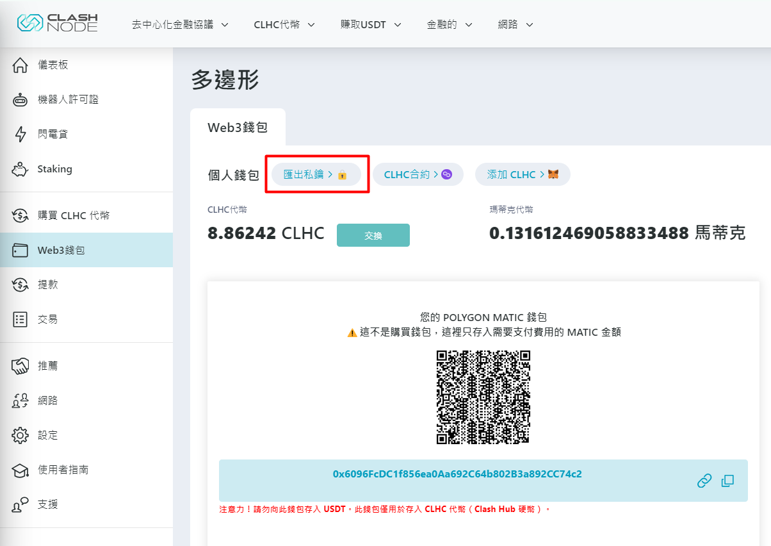771x546 pixels.
Task: Click the 您的 POLYGON MATIC 錢包 heading
Action: (x=483, y=317)
